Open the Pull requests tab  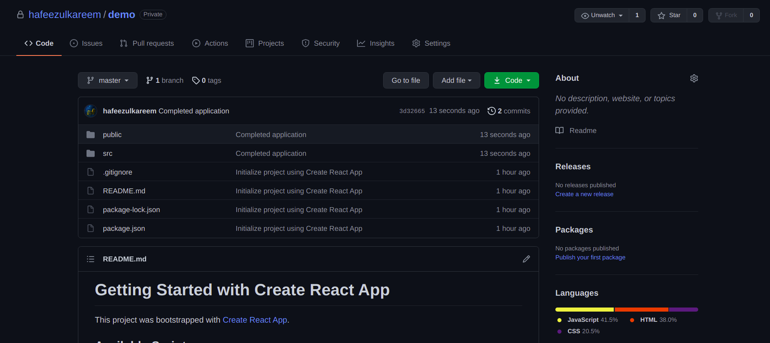coord(147,43)
